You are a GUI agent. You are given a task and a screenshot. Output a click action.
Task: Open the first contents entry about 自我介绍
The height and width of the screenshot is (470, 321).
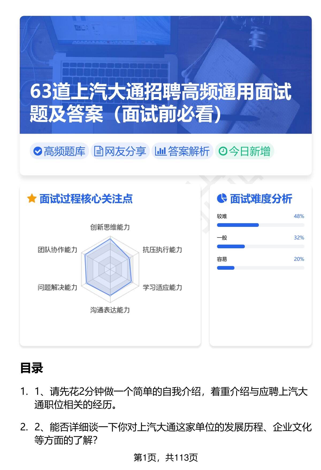pos(171,398)
